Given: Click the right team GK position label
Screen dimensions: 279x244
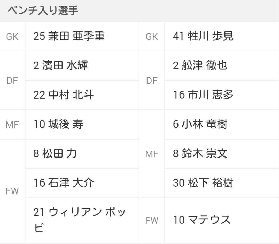Looking at the screenshot, I should click(x=152, y=37).
